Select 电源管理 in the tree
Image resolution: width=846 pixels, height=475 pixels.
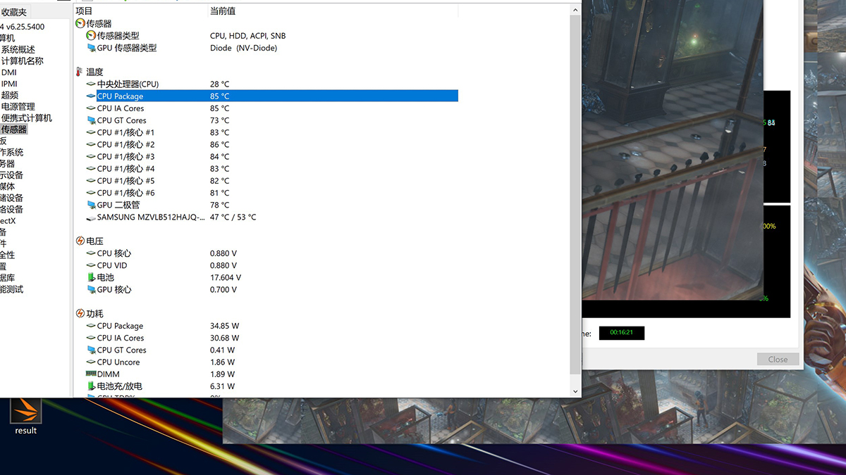[18, 106]
